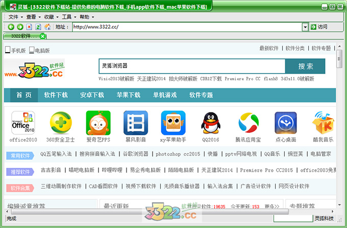Go to 软件下载 navigation tab
Viewport: 347px width, 228px height.
click(56, 95)
